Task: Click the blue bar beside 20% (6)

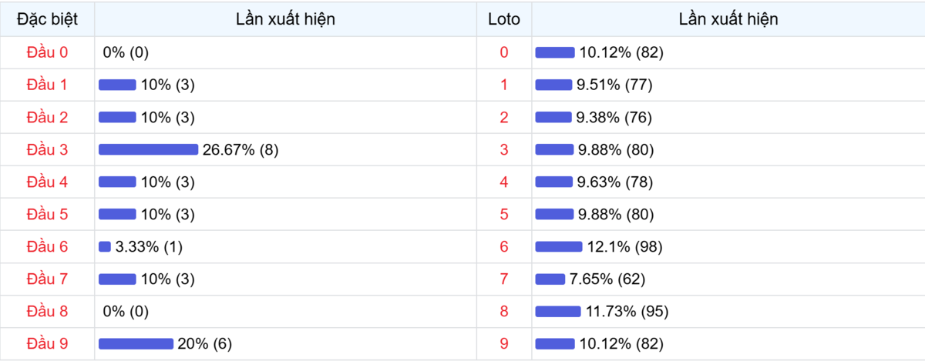Action: coord(136,343)
